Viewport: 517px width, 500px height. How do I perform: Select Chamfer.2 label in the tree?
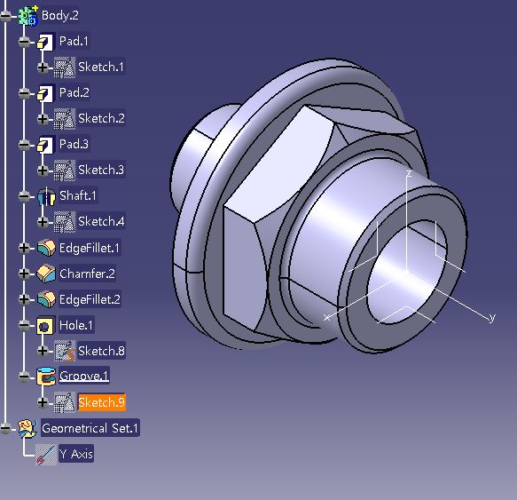[x=87, y=274]
